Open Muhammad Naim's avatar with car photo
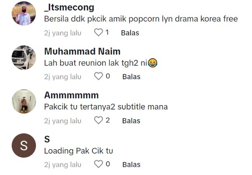 pos(24,57)
